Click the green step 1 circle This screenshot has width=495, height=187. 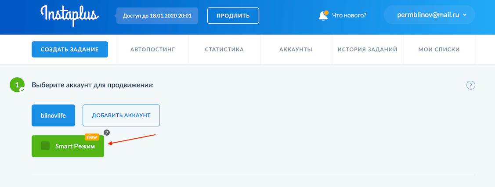coord(17,85)
